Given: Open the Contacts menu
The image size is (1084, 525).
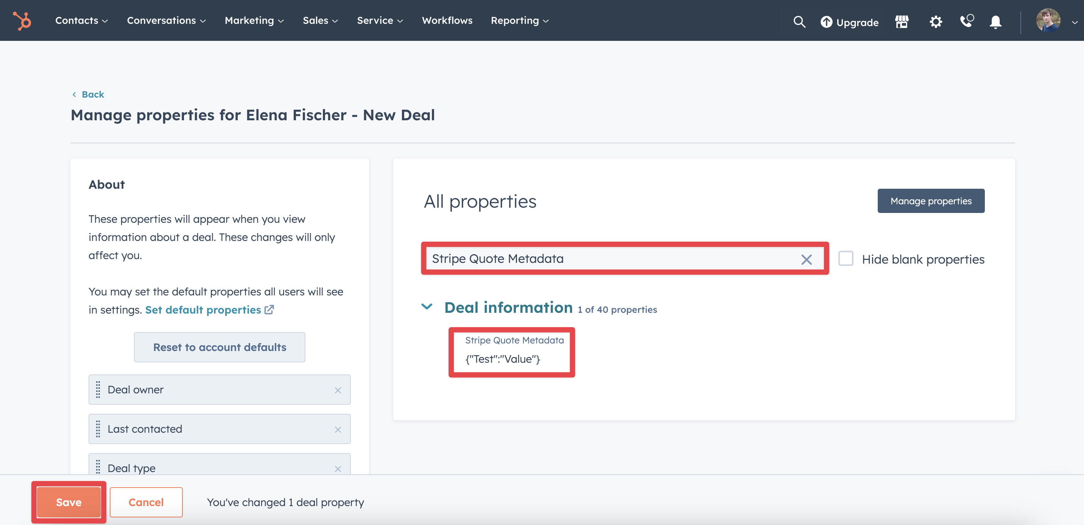Looking at the screenshot, I should click(x=81, y=20).
